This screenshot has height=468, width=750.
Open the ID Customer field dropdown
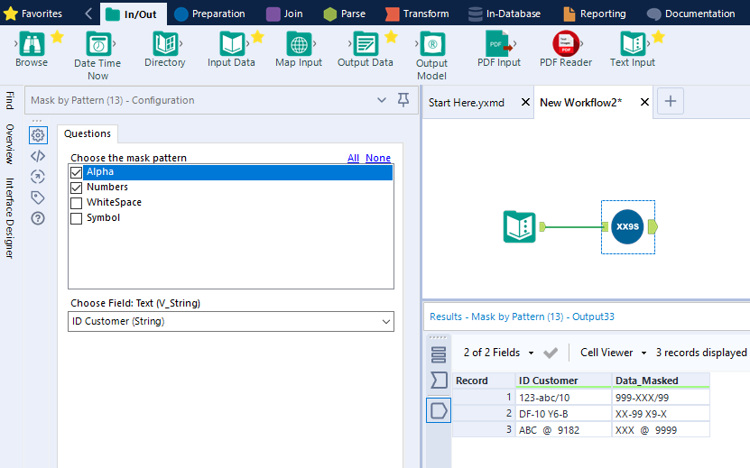(x=231, y=321)
